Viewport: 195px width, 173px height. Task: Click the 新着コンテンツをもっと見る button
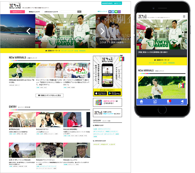(49, 95)
